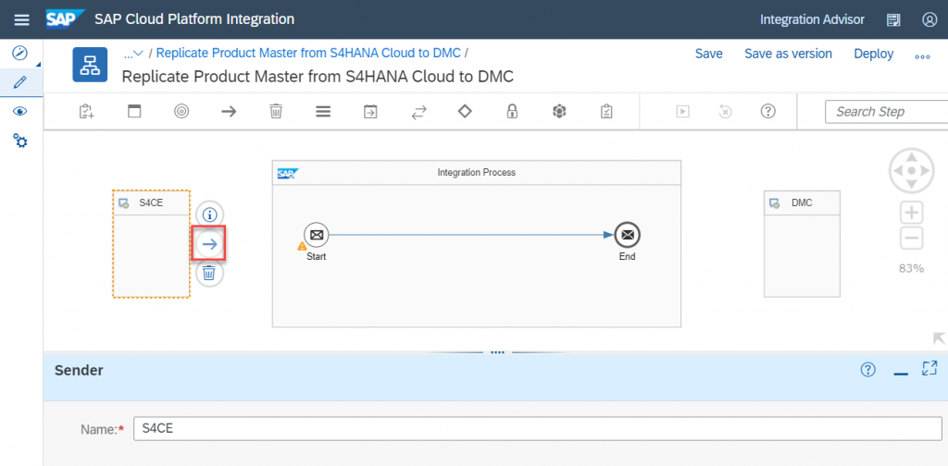Screen dimensions: 948x466
Task: Open the Discover compass icon in sidebar
Action: coord(20,53)
